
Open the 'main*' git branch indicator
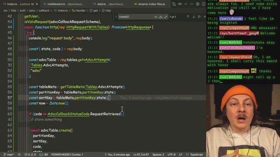pos(9,154)
